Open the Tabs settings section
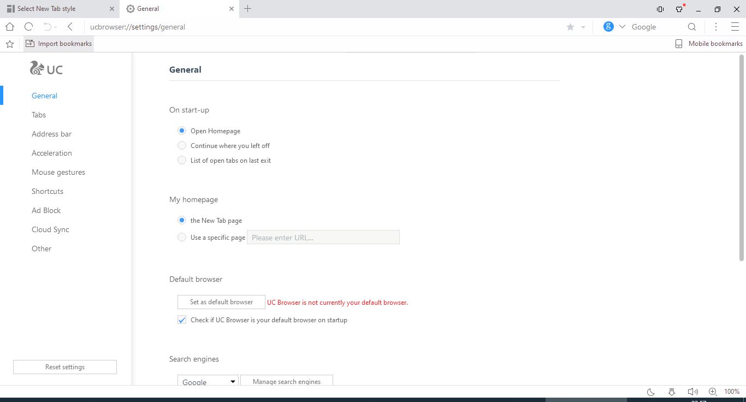The width and height of the screenshot is (746, 402). point(39,115)
